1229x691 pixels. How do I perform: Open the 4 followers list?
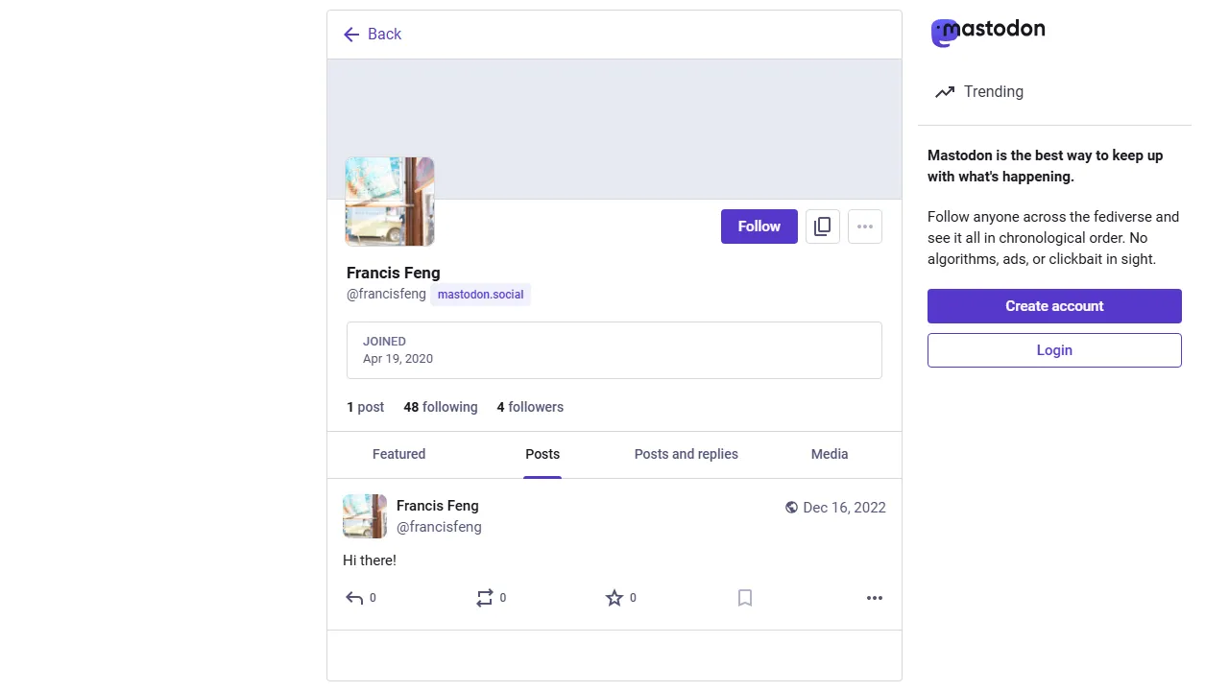tap(529, 407)
